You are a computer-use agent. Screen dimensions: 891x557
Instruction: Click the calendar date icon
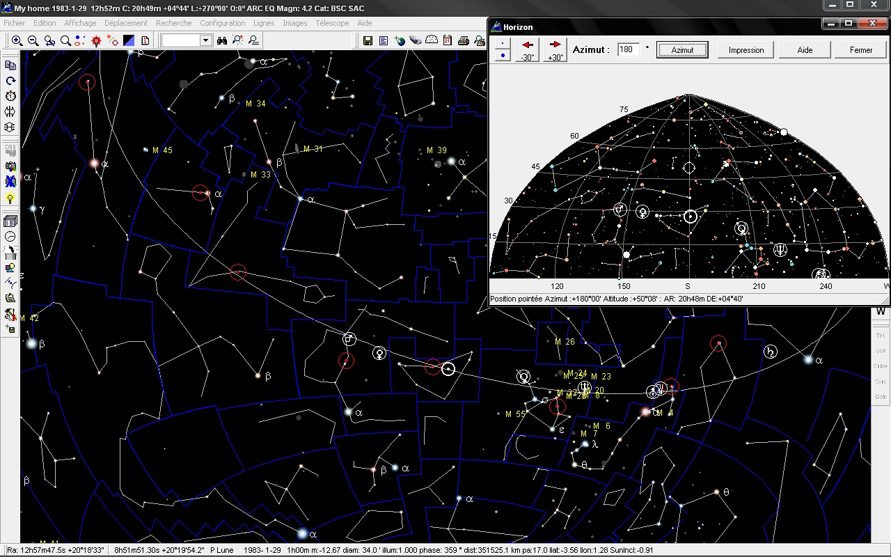point(448,41)
